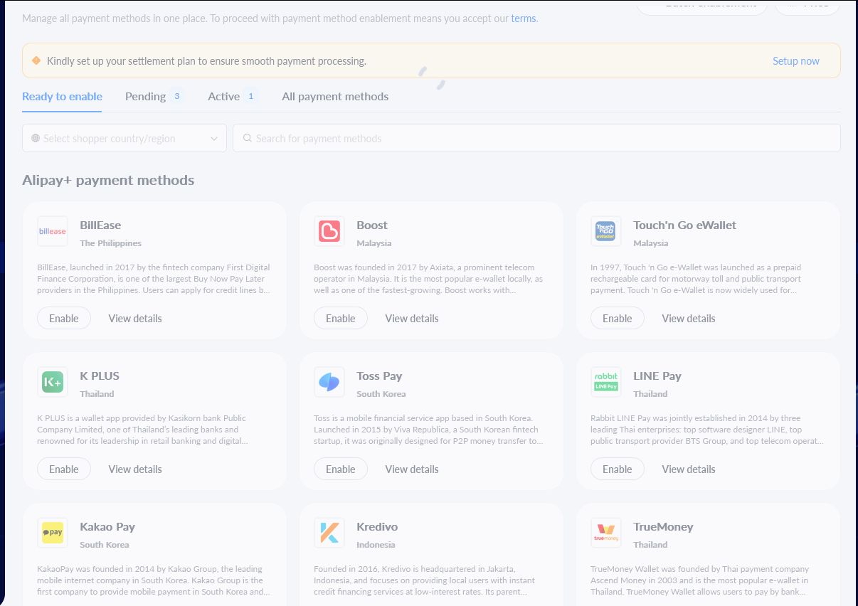This screenshot has width=858, height=606.
Task: View details for Boost
Action: pos(412,319)
